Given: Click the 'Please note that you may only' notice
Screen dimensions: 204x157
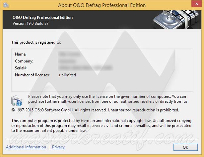Looking at the screenshot, I should point(108,99).
